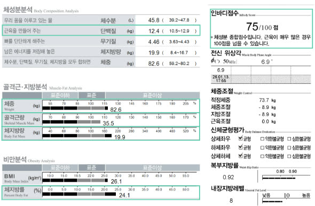Click the 체수분 normal range 39.2~47.8

(x=179, y=20)
